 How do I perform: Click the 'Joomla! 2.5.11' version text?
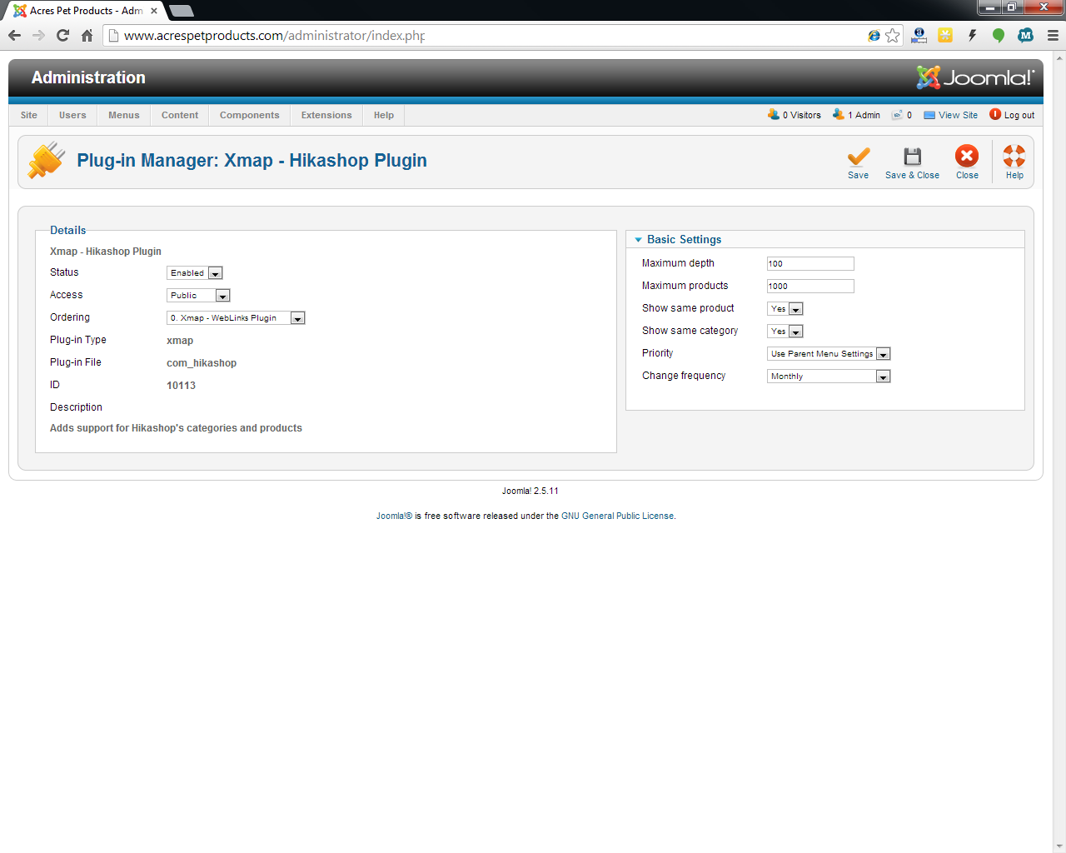pyautogui.click(x=531, y=491)
